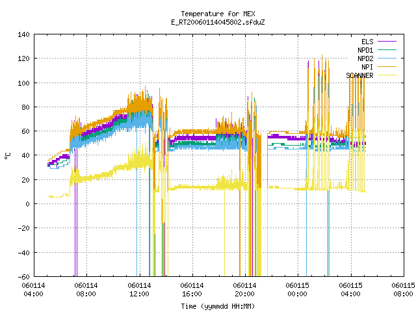
Task: Click the ELS legend label
Action: click(367, 42)
